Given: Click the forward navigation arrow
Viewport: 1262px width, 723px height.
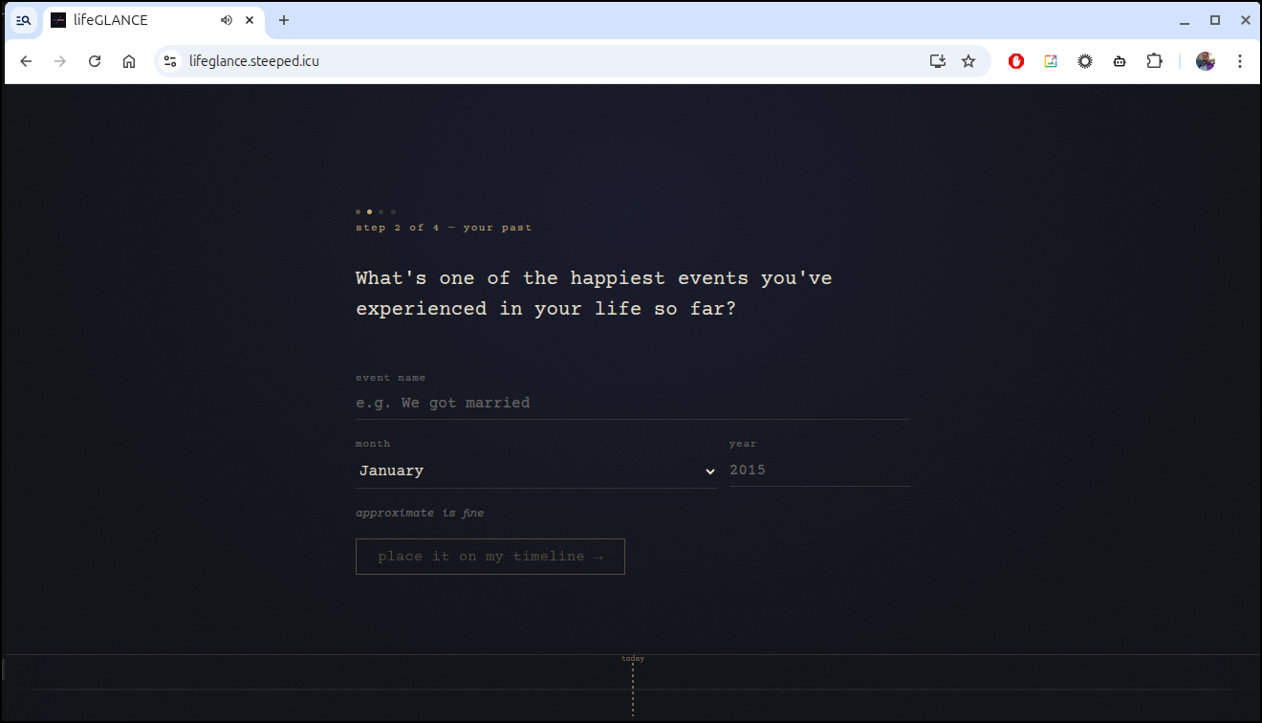Looking at the screenshot, I should [60, 61].
